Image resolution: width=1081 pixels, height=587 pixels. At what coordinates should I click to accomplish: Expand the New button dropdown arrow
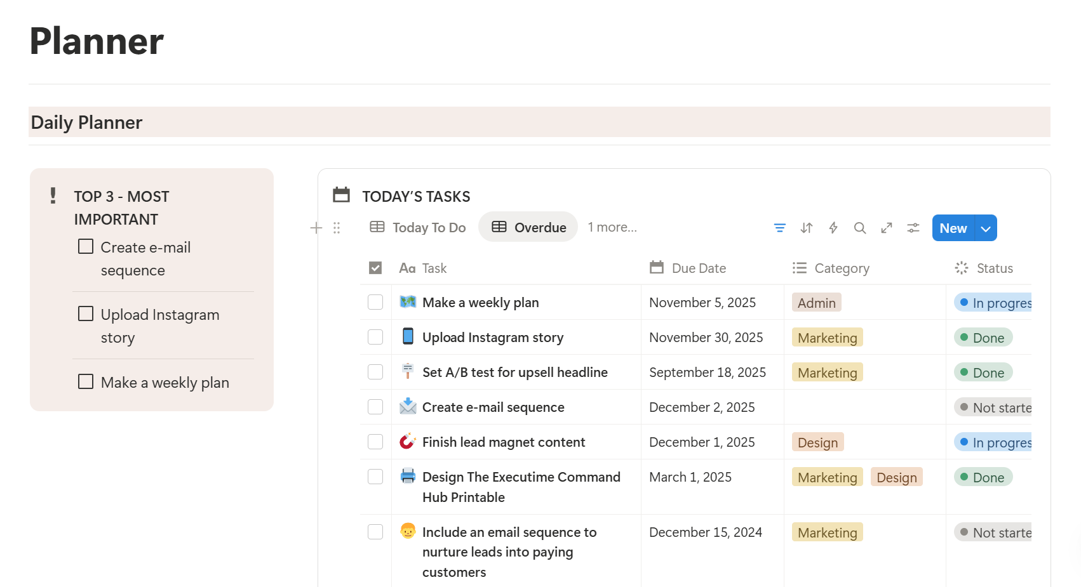[x=985, y=228]
